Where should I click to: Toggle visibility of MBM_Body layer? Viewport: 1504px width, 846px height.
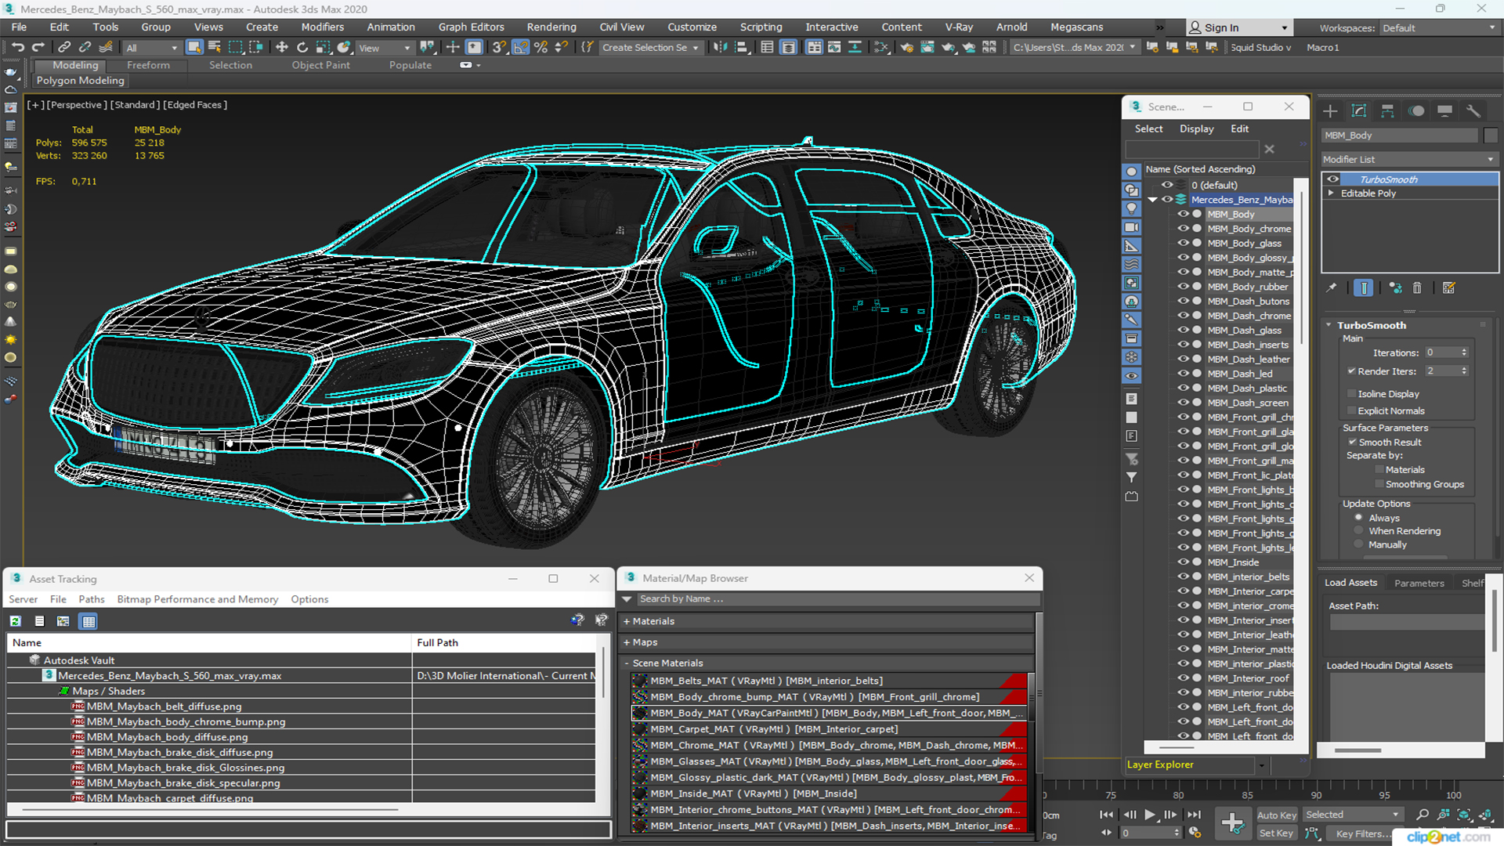point(1180,214)
